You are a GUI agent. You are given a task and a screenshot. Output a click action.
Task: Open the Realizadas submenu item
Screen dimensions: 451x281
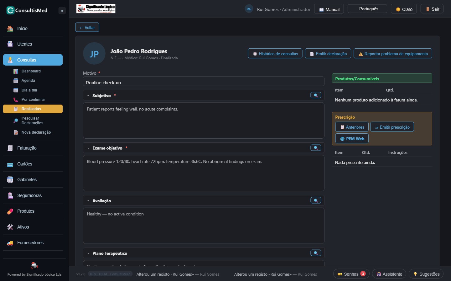[33, 109]
